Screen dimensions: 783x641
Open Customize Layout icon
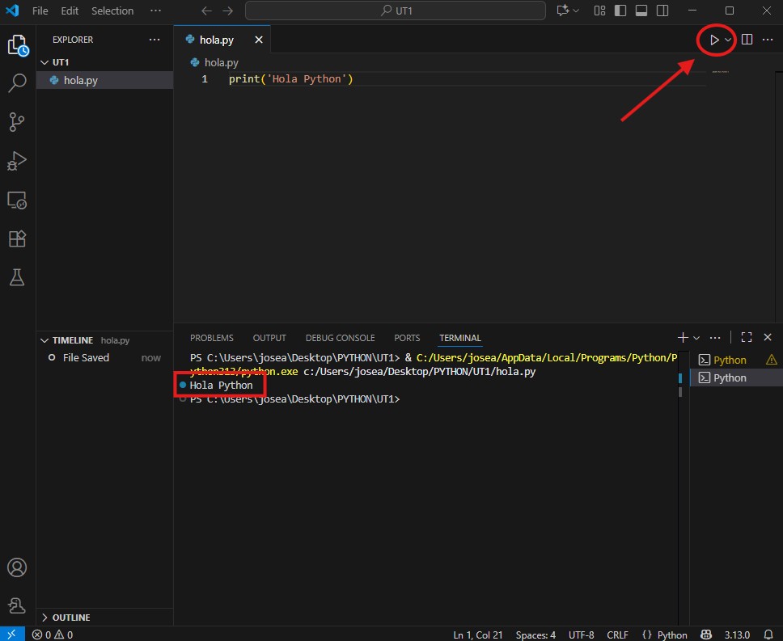[599, 11]
